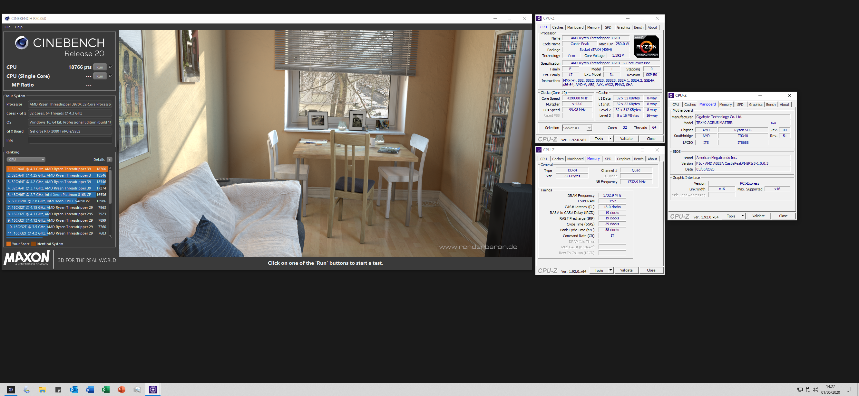Click the network tray icon
Image resolution: width=859 pixels, height=396 pixels.
[800, 390]
